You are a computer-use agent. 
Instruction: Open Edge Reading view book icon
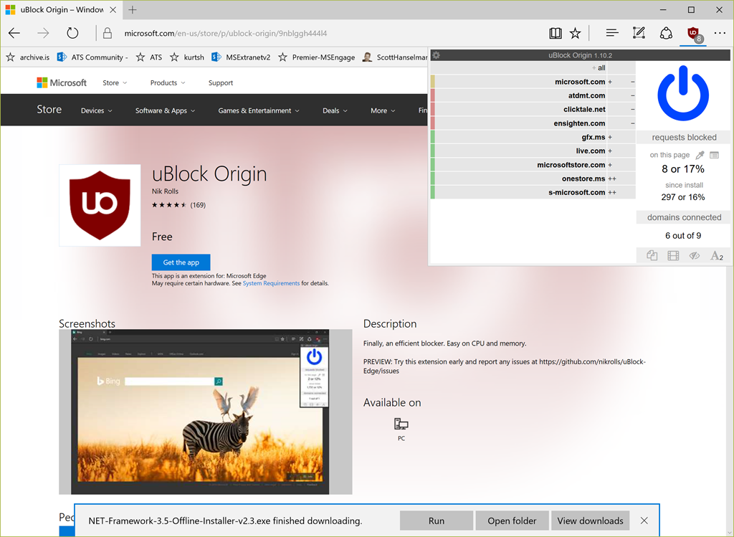pos(556,34)
